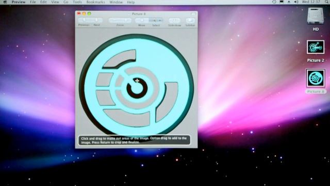Screen dimensions: 330x186
Task: Click the Picture 2 desktop file label
Action: pyautogui.click(x=316, y=60)
